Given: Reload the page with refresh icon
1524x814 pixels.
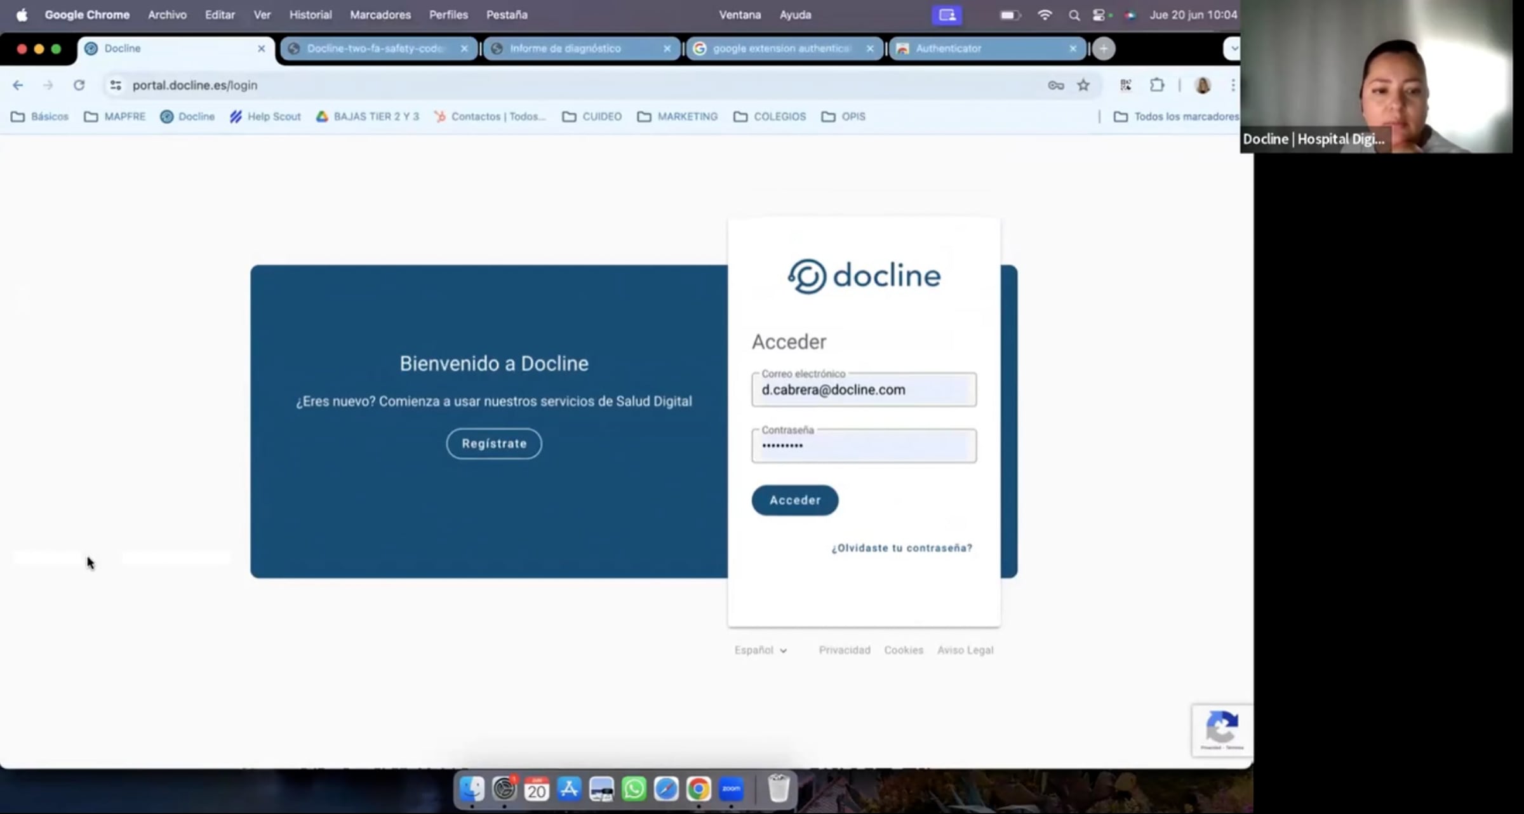Looking at the screenshot, I should 79,85.
